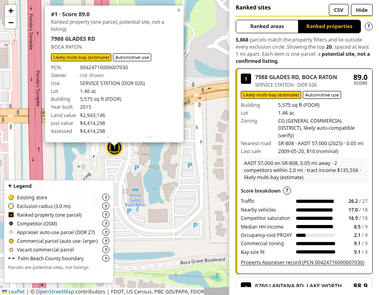This screenshot has height=295, width=379.
Task: Select the 7988 GLADES RD, BOCA RATON card title
Action: (x=296, y=77)
